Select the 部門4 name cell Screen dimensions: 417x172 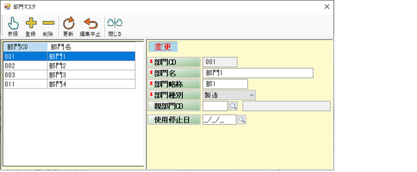pos(91,84)
